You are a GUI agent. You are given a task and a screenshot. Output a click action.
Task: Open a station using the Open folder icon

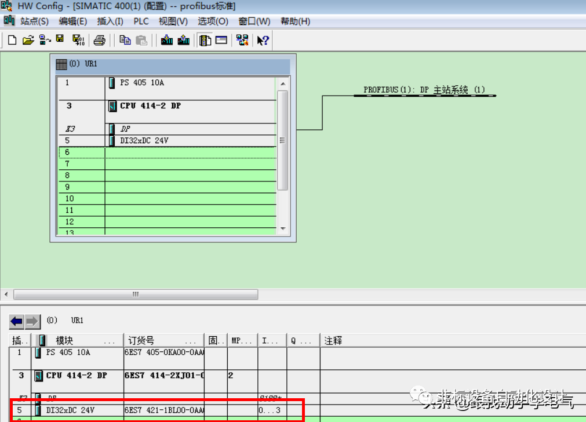tap(30, 40)
